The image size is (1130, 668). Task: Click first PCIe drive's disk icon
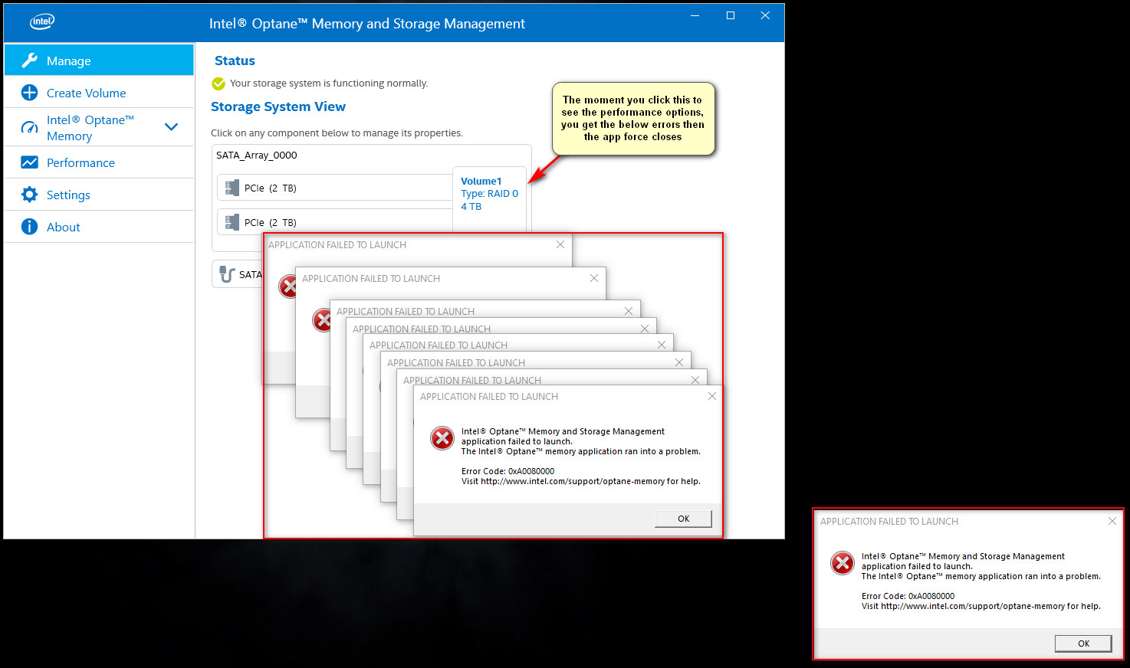[232, 188]
